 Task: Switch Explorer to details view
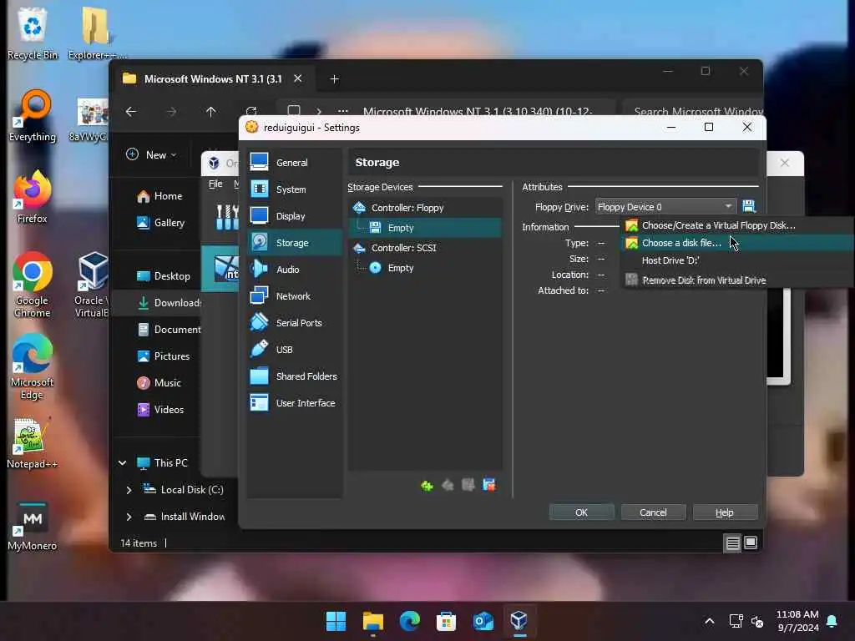click(732, 543)
